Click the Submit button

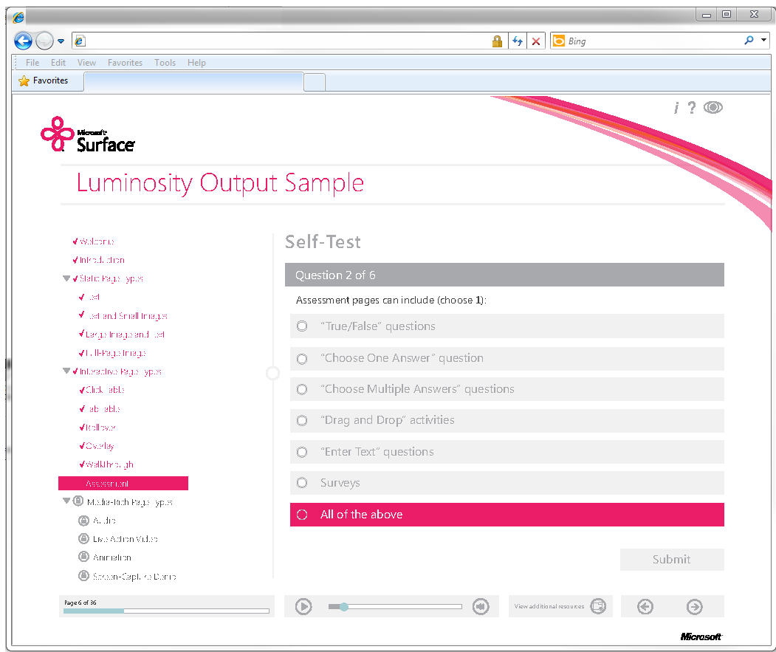pos(672,560)
